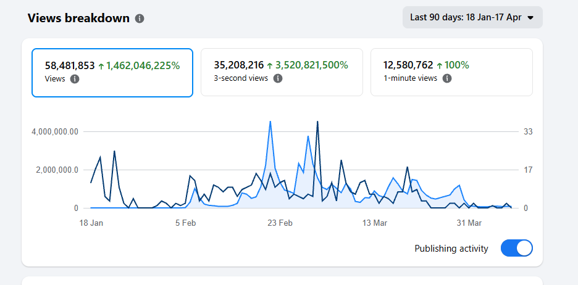578x285 pixels.
Task: Click the 12,580,762 one-minute views total
Action: pos(408,65)
